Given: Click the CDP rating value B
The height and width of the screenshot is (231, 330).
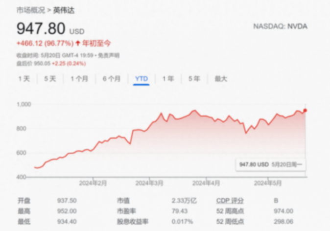Looking at the screenshot, I should [276, 201].
